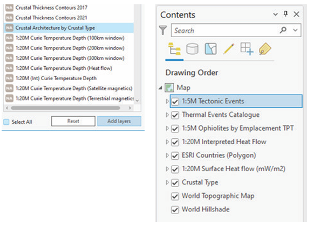Image resolution: width=314 pixels, height=227 pixels.
Task: Click the filter funnel icon in Contents
Action: [x=163, y=30]
